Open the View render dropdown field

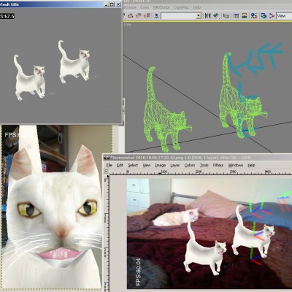click(x=284, y=16)
